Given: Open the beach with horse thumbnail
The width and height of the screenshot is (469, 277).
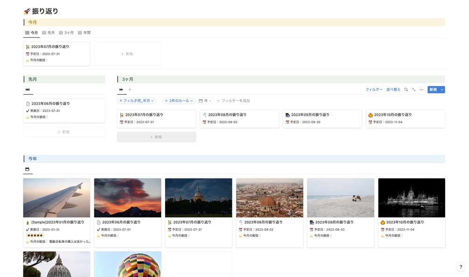Looking at the screenshot, I should pyautogui.click(x=341, y=198).
